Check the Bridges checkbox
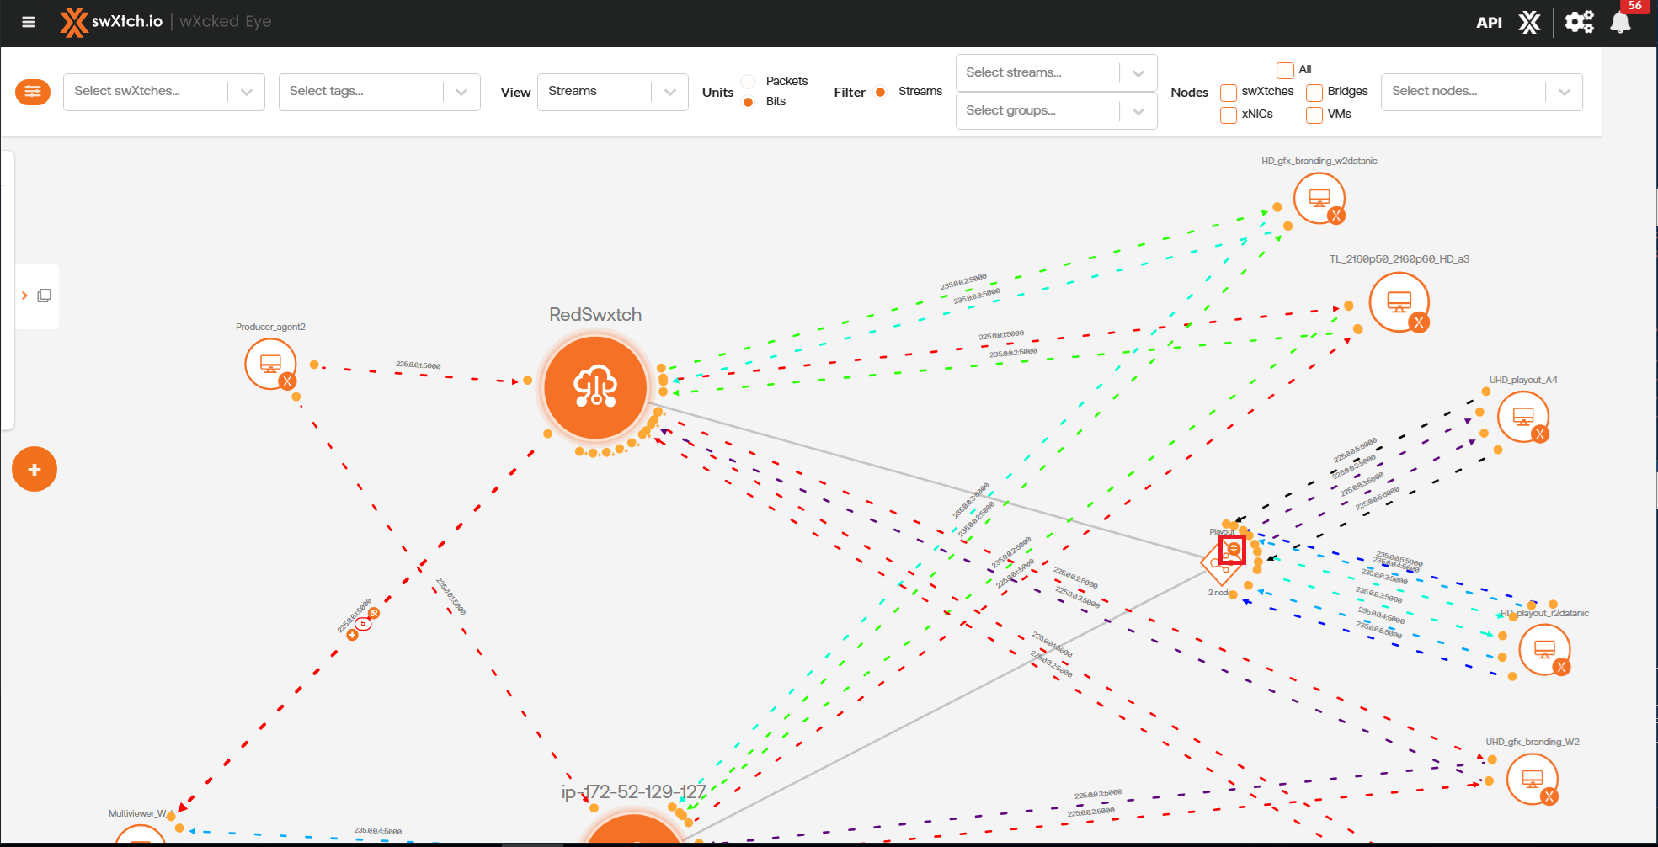The width and height of the screenshot is (1658, 847). click(x=1314, y=92)
